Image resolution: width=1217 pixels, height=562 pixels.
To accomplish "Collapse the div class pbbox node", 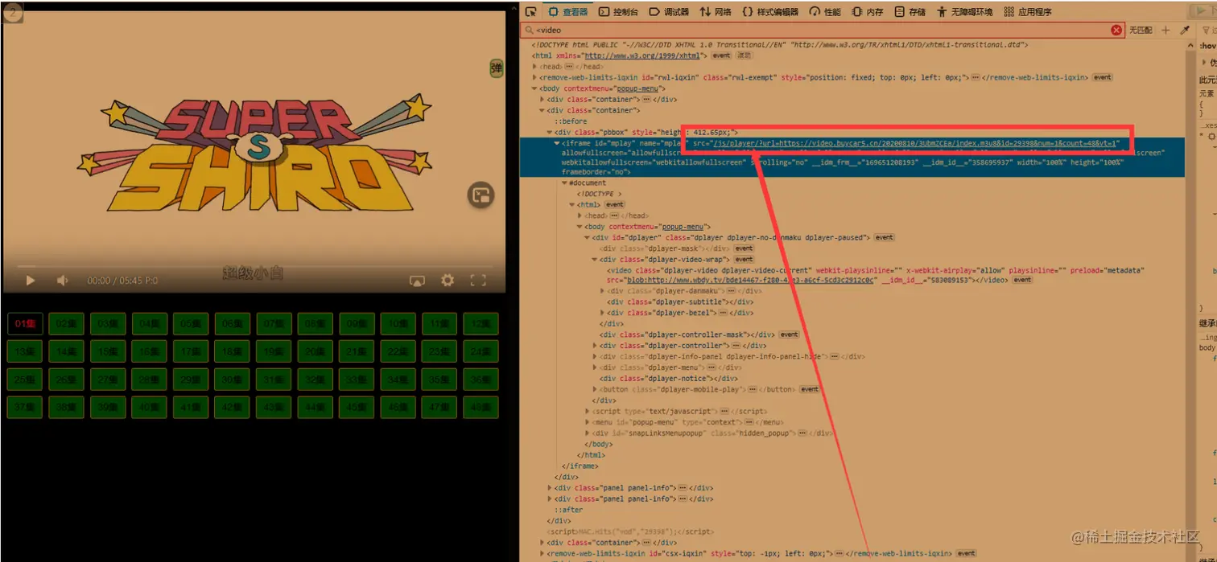I will 550,132.
